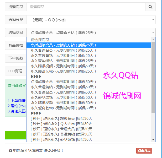Click the magnifier search icon button
The height and width of the screenshot is (158, 162).
click(150, 7)
